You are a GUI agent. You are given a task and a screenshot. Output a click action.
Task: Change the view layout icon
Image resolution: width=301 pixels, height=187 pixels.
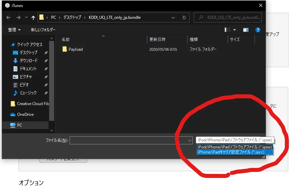(227, 30)
